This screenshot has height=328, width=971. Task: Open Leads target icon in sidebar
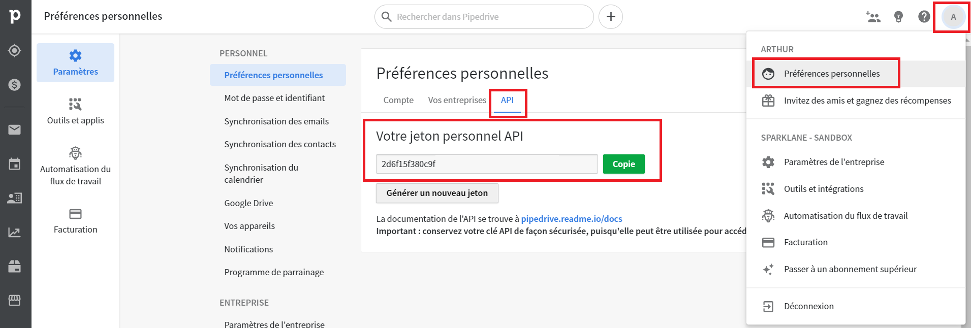pos(15,51)
